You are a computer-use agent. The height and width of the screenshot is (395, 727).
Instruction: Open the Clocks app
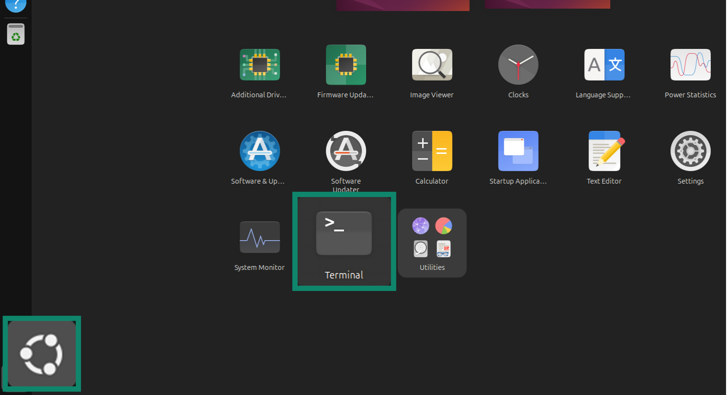pos(518,64)
